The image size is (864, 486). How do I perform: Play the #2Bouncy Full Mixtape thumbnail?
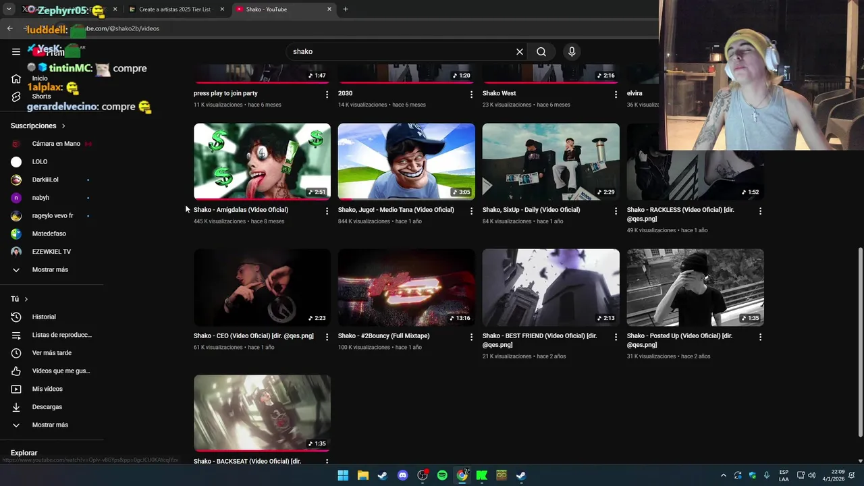(406, 288)
